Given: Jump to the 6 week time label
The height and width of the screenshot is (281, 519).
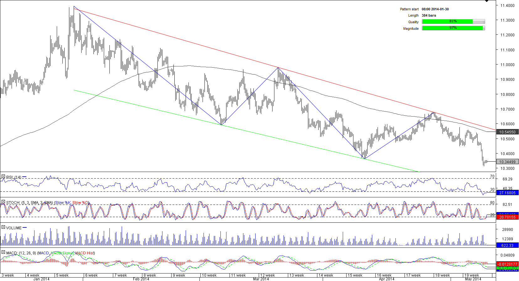Looking at the screenshot, I should (x=92, y=275).
